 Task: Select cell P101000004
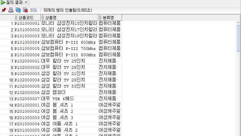tap(27, 42)
